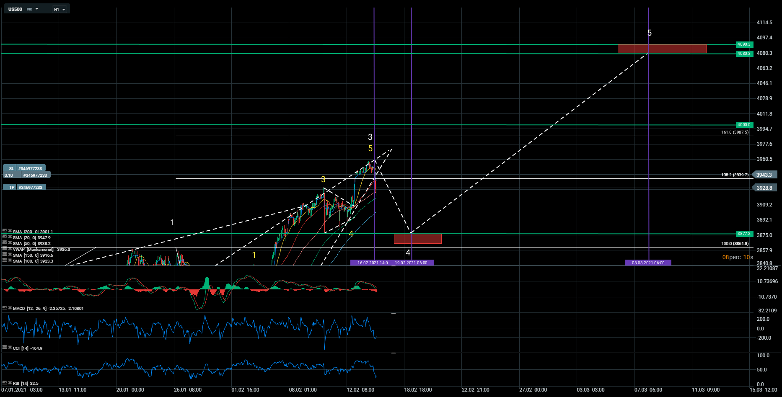Click the 0.10 position volume label
This screenshot has width=782, height=397.
click(9, 175)
